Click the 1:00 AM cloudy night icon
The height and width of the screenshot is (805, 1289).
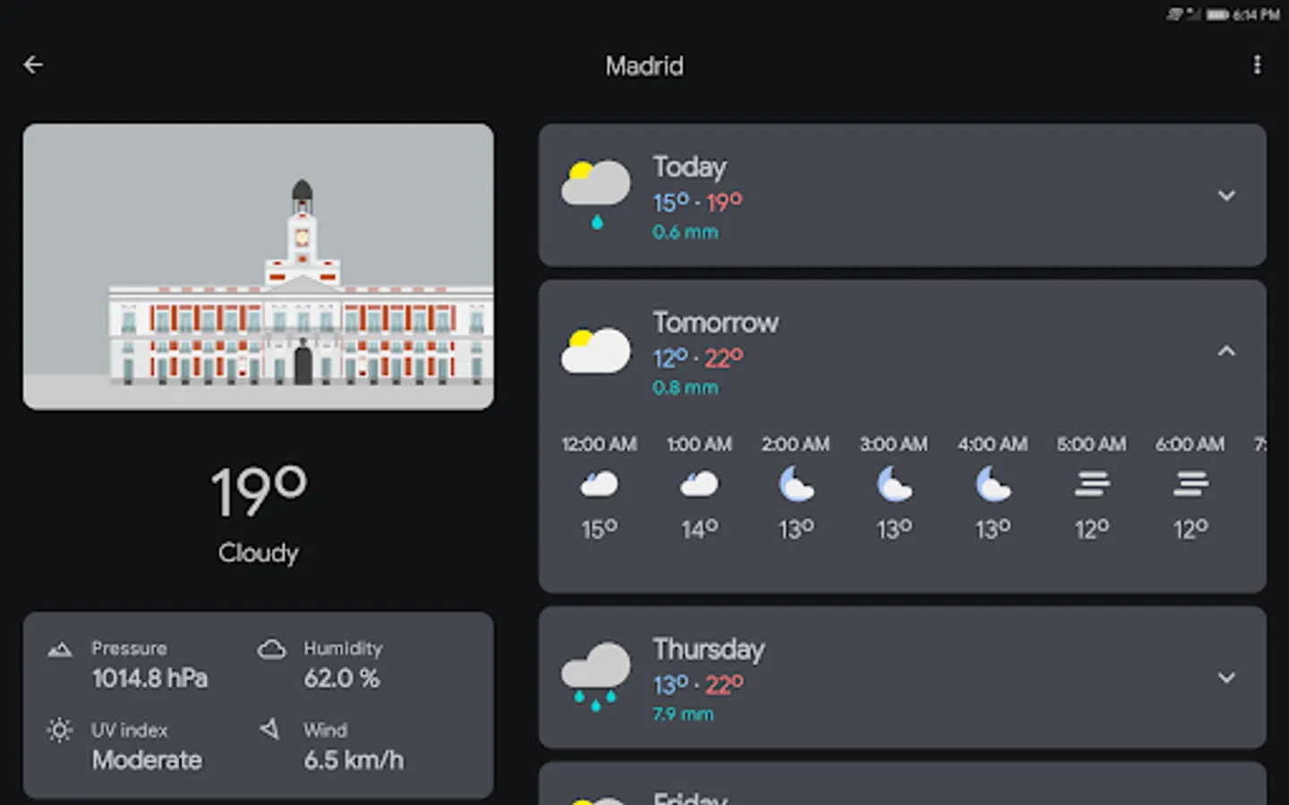point(699,484)
